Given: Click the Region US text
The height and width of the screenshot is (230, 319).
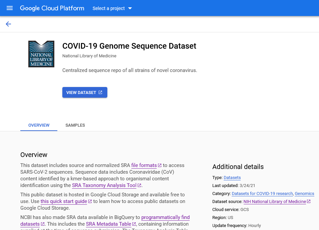Looking at the screenshot, I should 223,218.
